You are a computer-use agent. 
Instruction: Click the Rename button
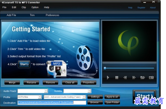tap(31, 83)
